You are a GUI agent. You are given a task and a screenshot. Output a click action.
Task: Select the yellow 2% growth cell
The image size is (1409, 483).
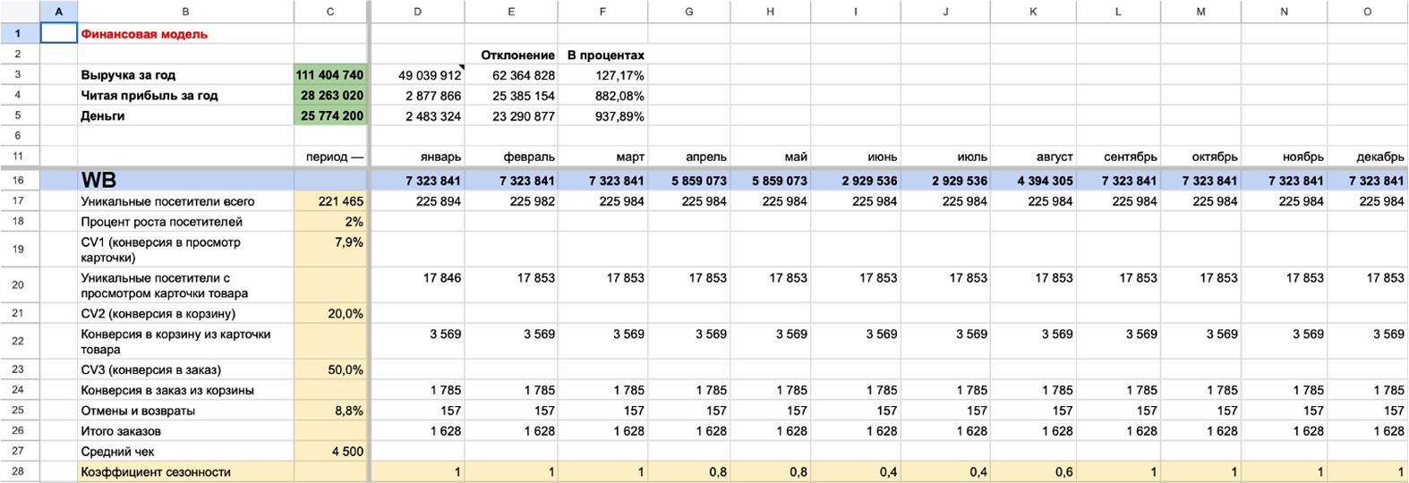coord(330,222)
